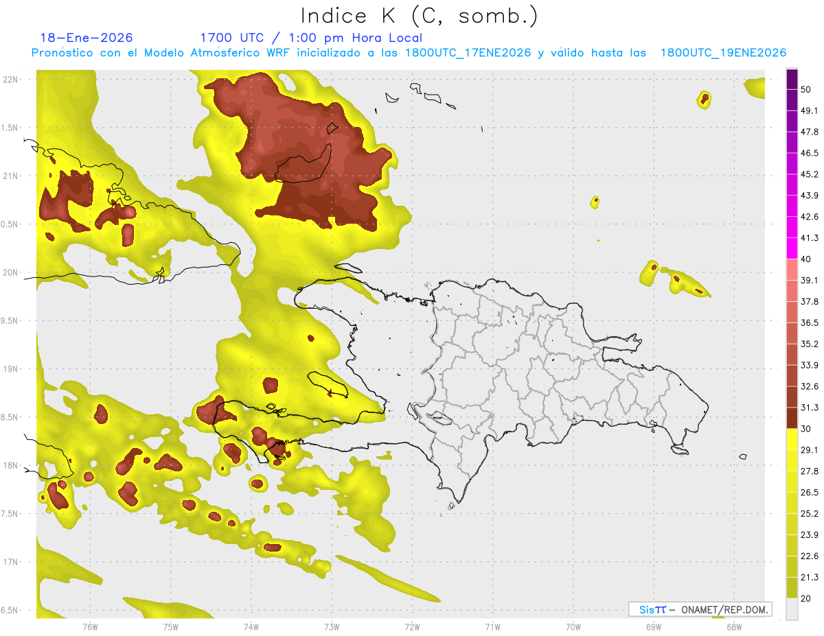This screenshot has height=636, width=824.
Task: Click the yellow colorbar segment between 29.1 and 30
Action: point(792,439)
